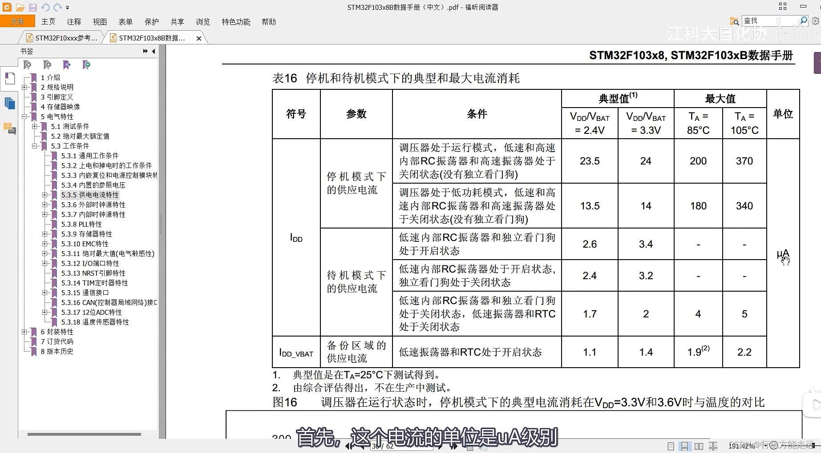Open the quick access toolbar customize dropdown
This screenshot has height=453, width=821.
[x=68, y=8]
